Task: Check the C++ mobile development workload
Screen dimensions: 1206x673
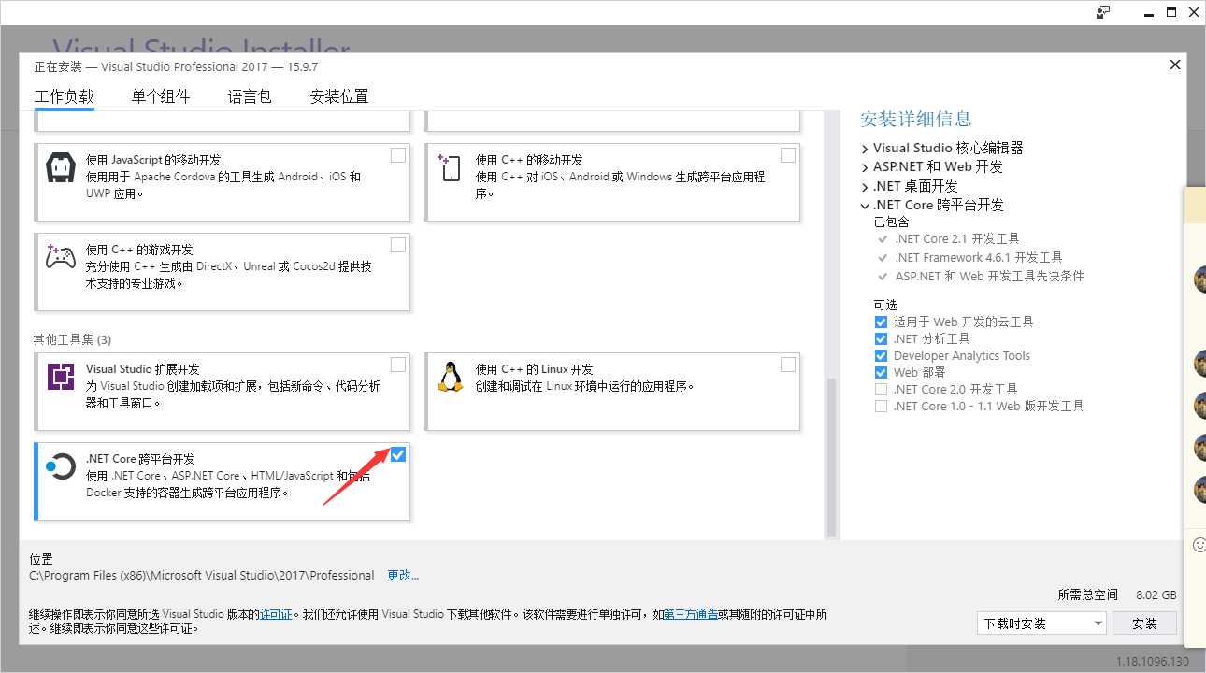Action: 788,155
